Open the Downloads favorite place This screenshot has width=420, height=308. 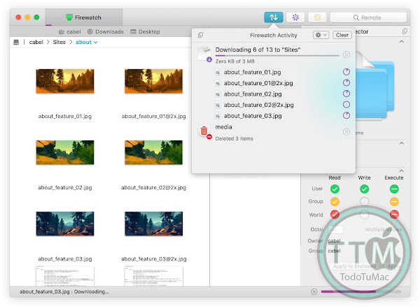[x=106, y=32]
